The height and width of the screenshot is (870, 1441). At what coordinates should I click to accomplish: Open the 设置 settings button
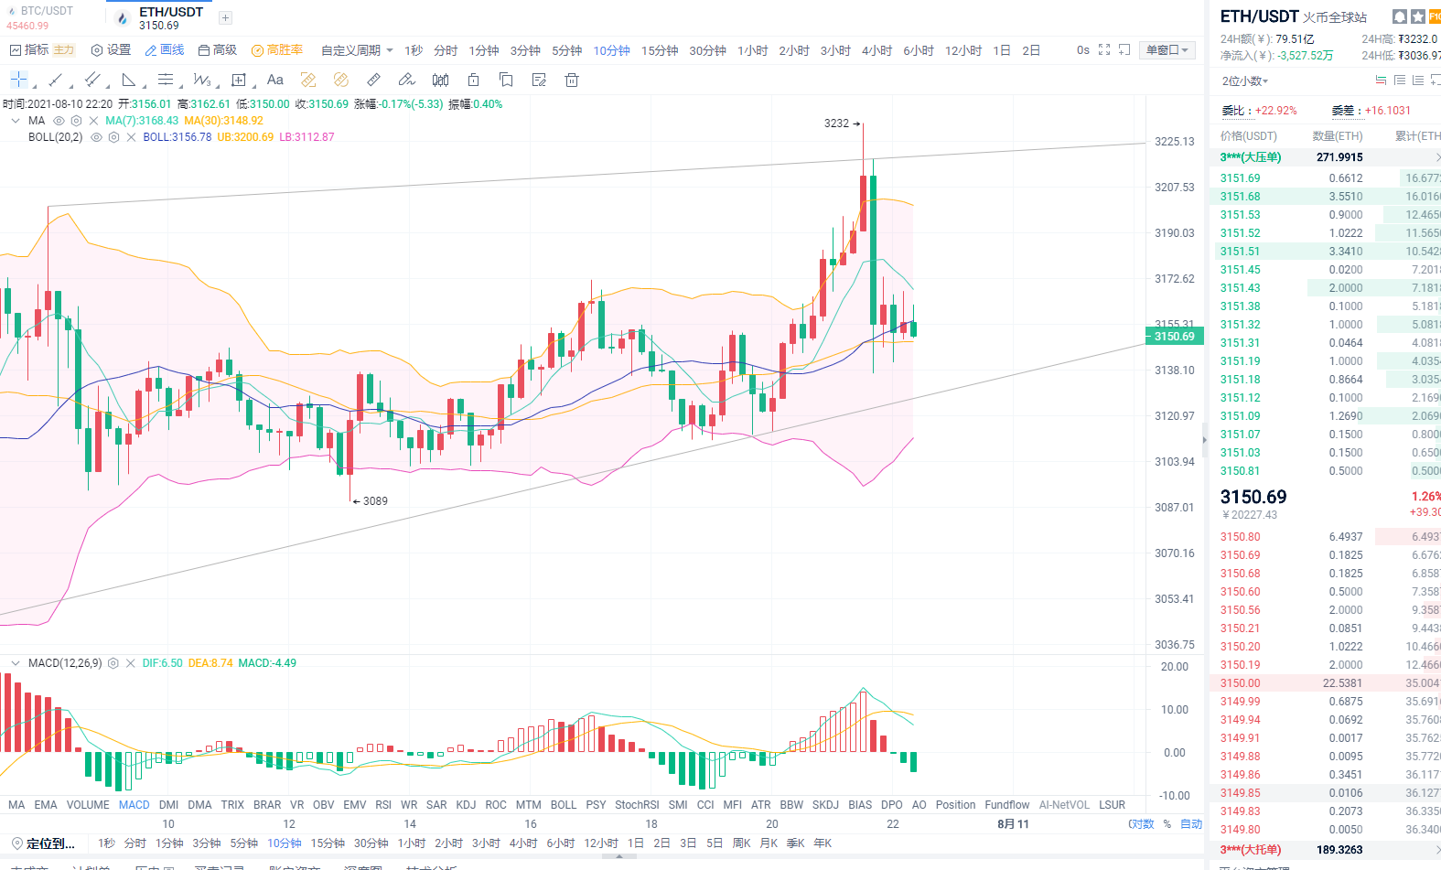(x=111, y=50)
